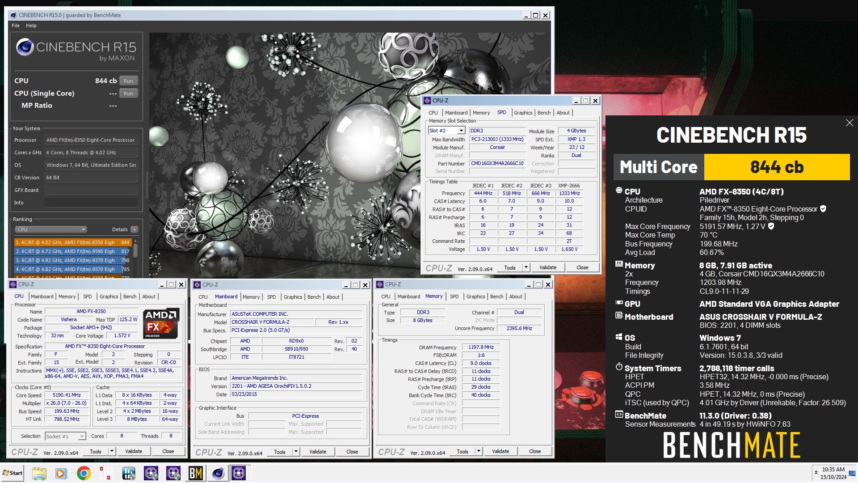The width and height of the screenshot is (858, 483).
Task: Open the Socket #1 selection dropdown
Action: [82, 436]
